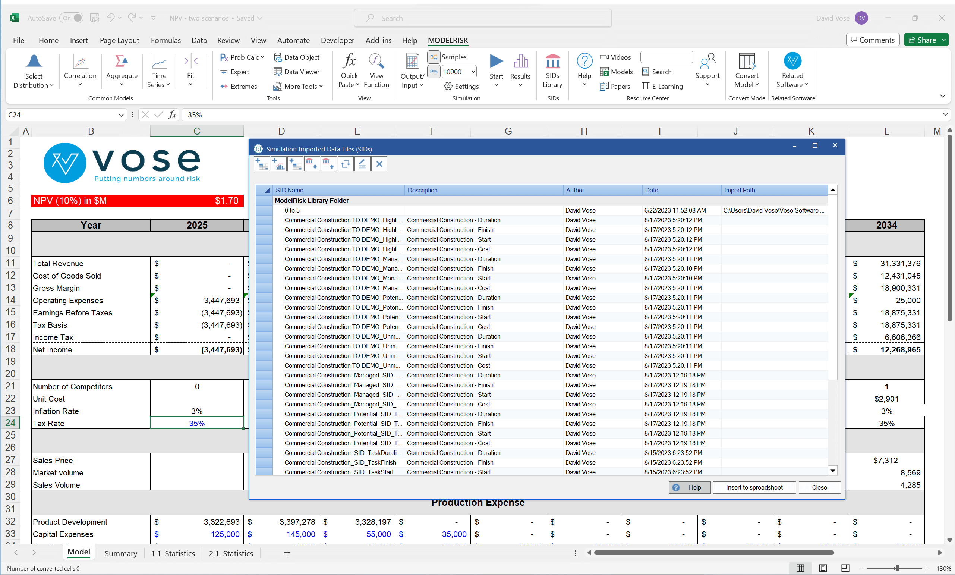Viewport: 955px width, 575px height.
Task: Toggle AutoSave off
Action: click(x=71, y=18)
